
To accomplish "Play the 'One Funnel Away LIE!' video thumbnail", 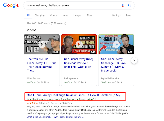I will pos(42,44).
